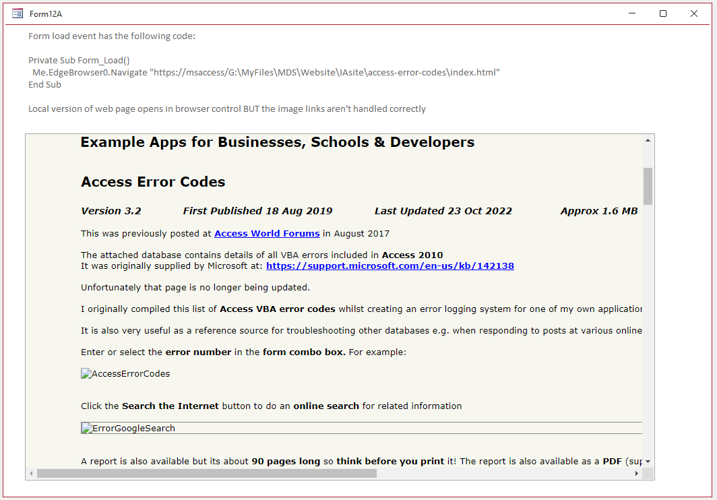Click 'First Published 18 Aug 2019' text
This screenshot has width=717, height=500.
tap(257, 211)
